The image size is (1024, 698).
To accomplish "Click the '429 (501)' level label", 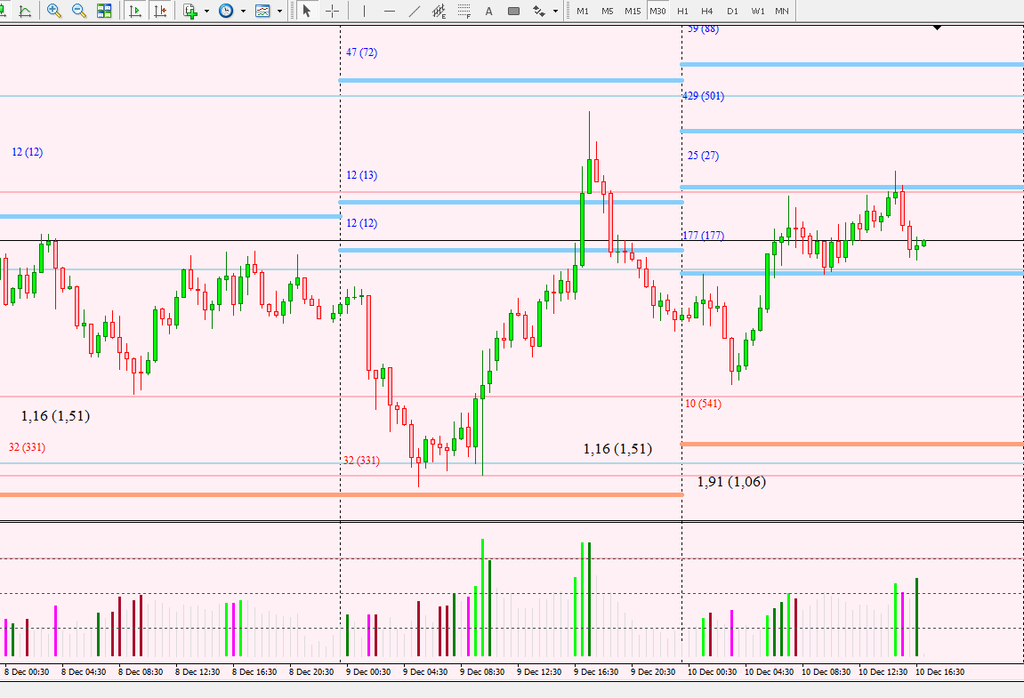I will point(704,96).
